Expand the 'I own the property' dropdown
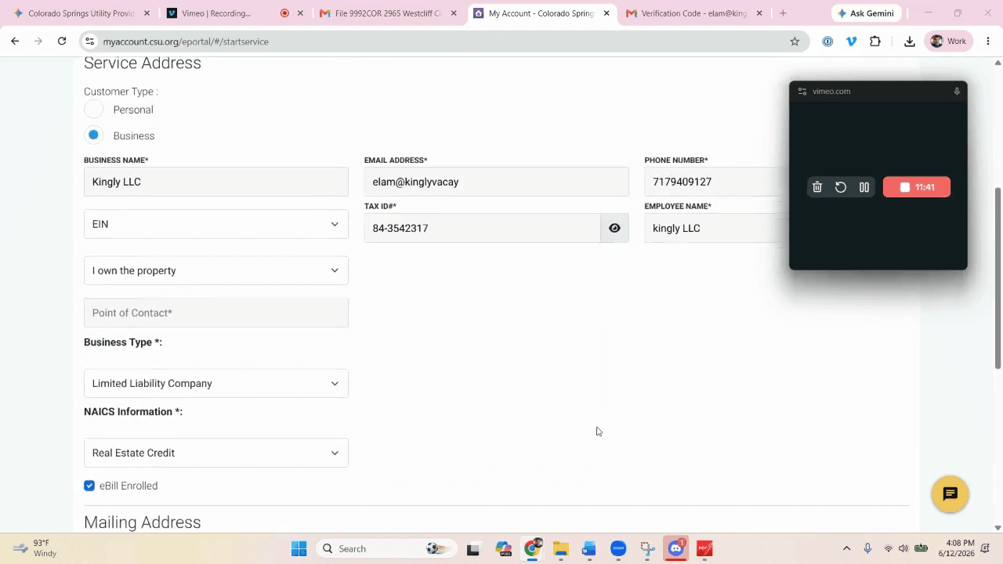 click(216, 270)
